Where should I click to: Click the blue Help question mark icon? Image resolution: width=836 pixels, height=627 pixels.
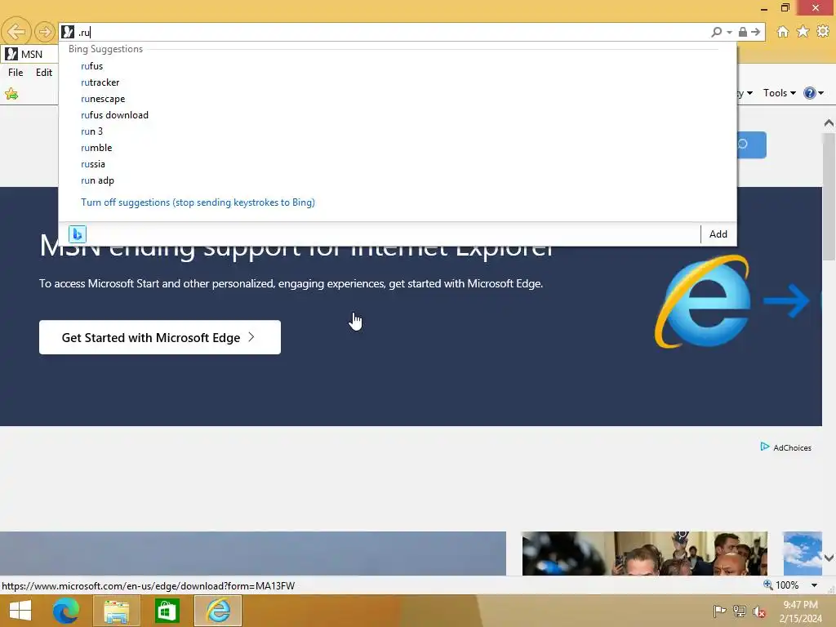click(809, 93)
